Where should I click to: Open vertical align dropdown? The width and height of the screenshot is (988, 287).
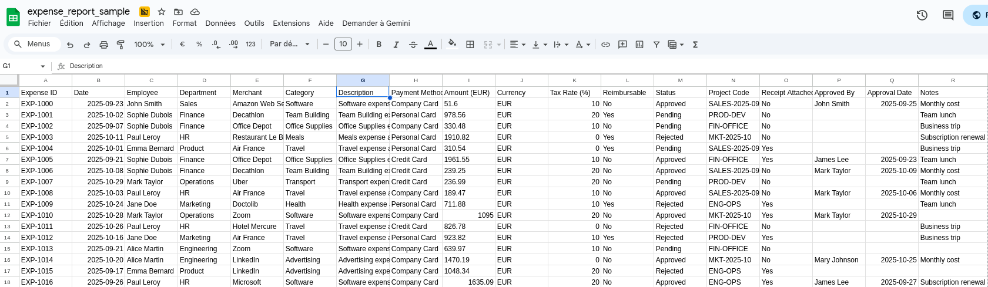click(539, 44)
